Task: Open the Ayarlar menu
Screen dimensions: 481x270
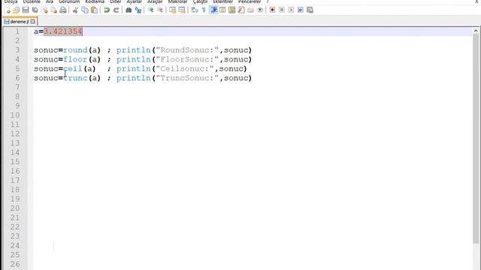Action: [134, 1]
